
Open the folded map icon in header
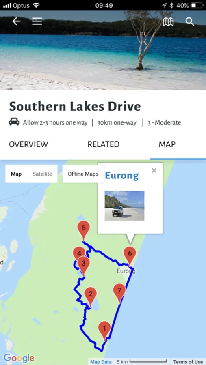point(168,21)
